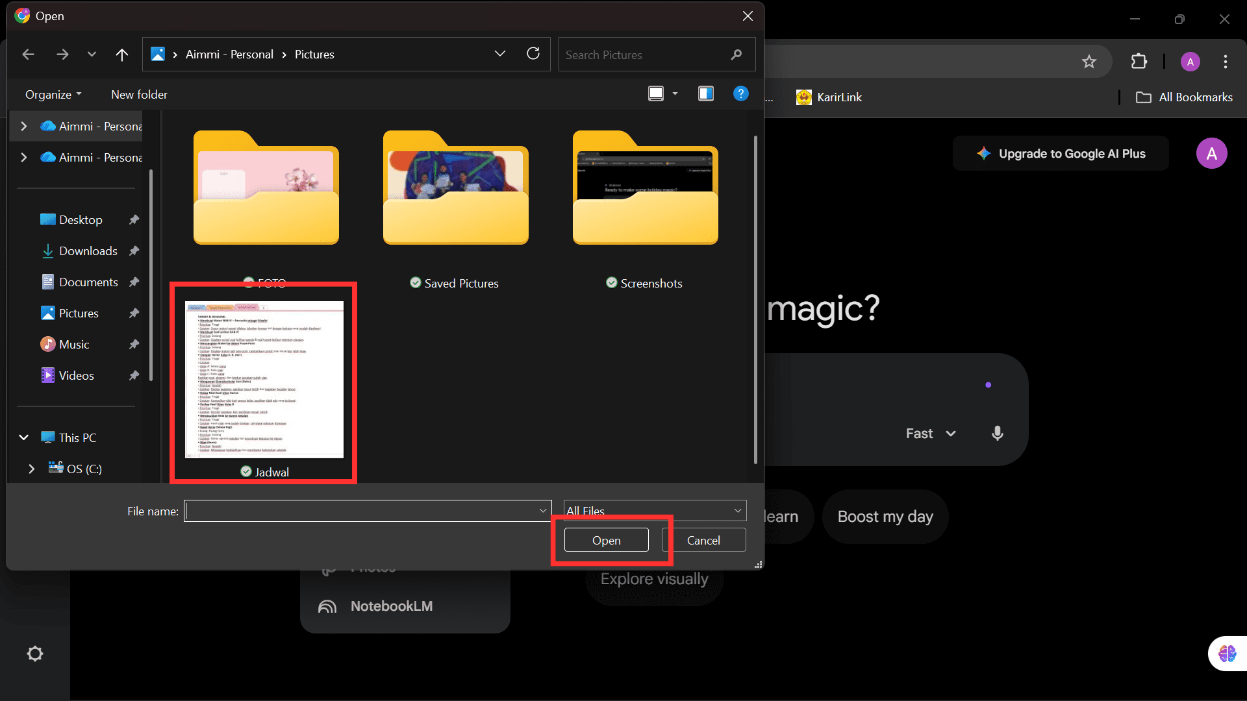
Task: Click the Cancel button
Action: pyautogui.click(x=703, y=540)
